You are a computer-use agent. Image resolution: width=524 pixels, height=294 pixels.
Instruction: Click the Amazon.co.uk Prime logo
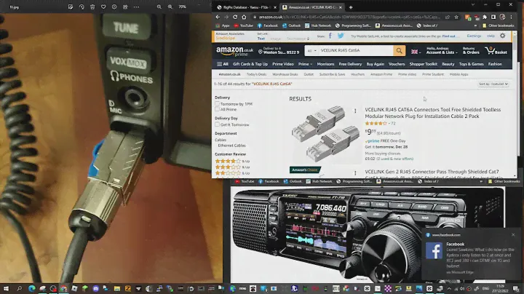pyautogui.click(x=231, y=51)
